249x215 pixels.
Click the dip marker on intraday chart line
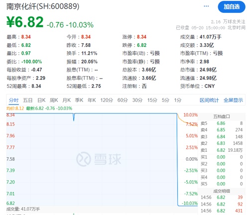[x=74, y=117]
